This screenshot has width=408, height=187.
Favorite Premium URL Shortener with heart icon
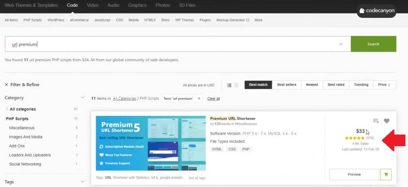click(386, 121)
